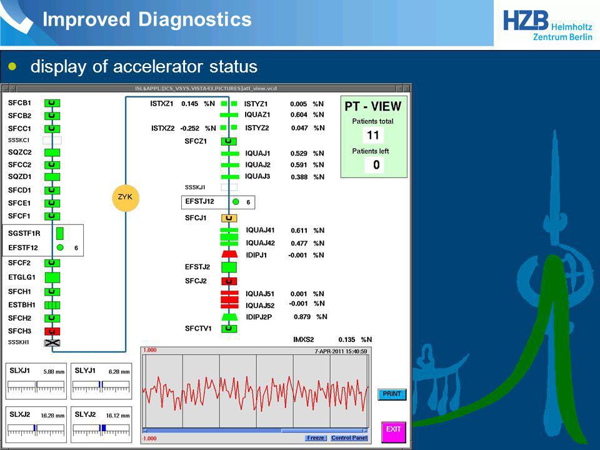Click the IQUAJ1 green quadrupole bar
The width and height of the screenshot is (600, 450).
click(230, 154)
